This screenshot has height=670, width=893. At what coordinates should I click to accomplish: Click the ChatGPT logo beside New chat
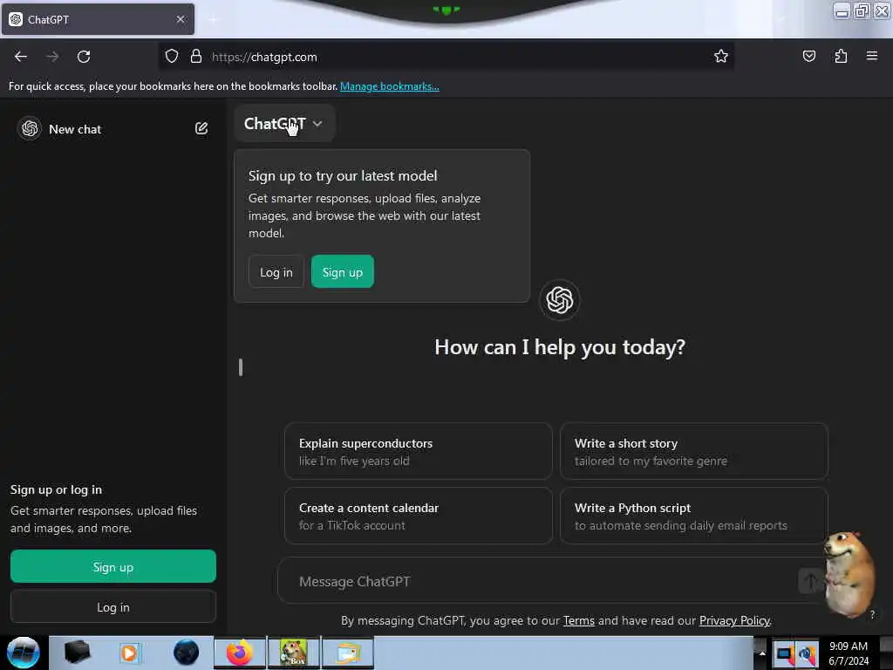(x=30, y=129)
